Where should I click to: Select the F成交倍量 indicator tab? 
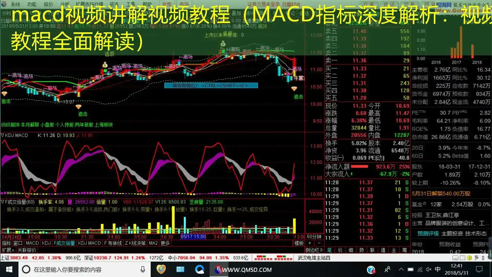click(x=64, y=243)
